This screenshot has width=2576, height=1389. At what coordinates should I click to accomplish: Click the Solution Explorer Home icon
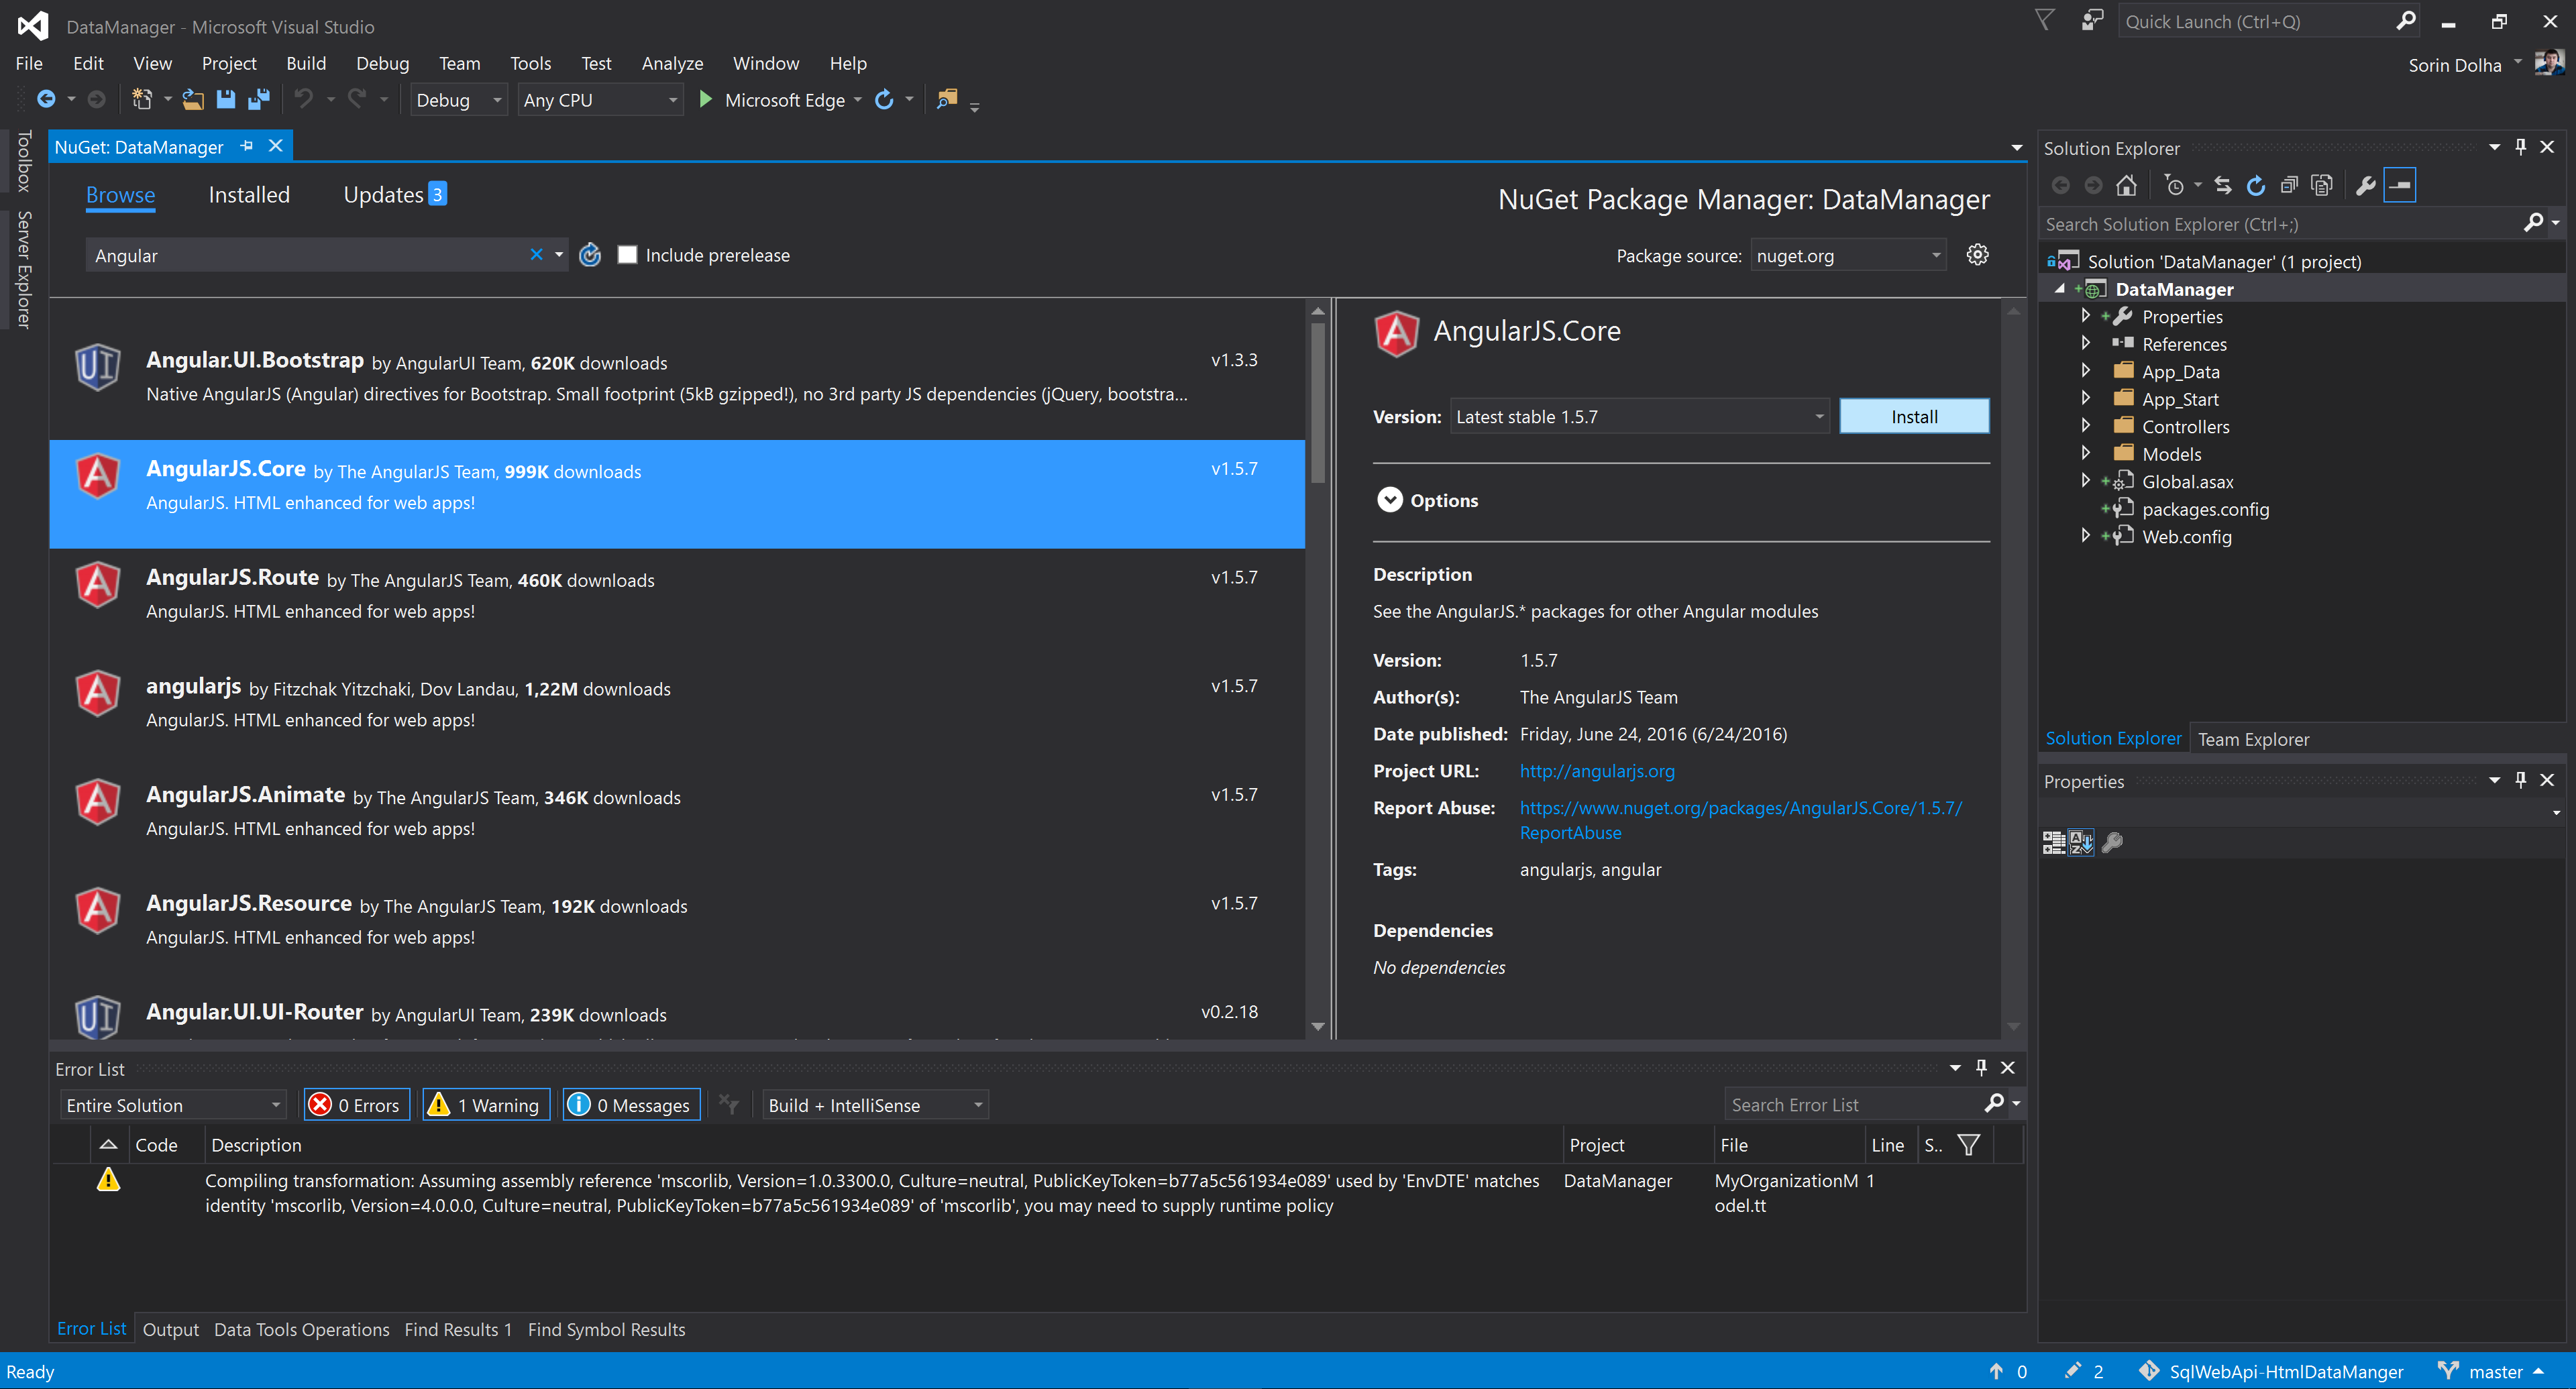pos(2126,185)
